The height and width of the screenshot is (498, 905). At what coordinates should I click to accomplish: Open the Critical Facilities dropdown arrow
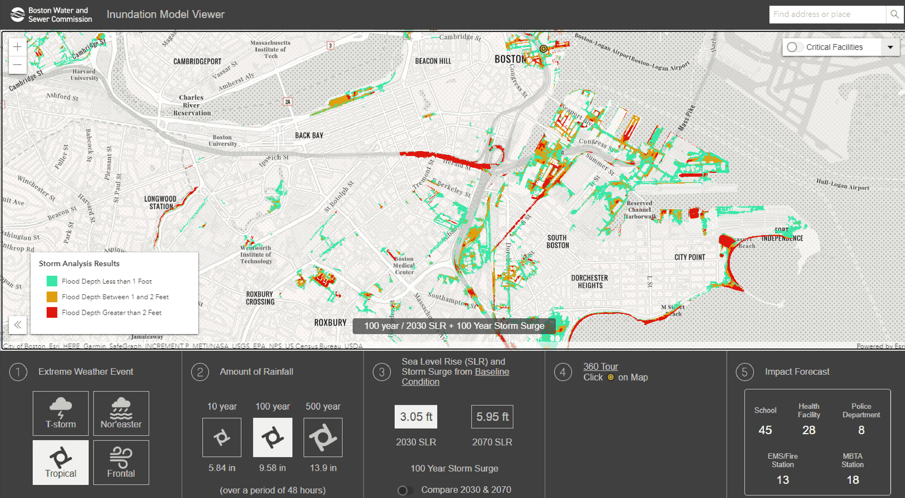[x=890, y=47]
